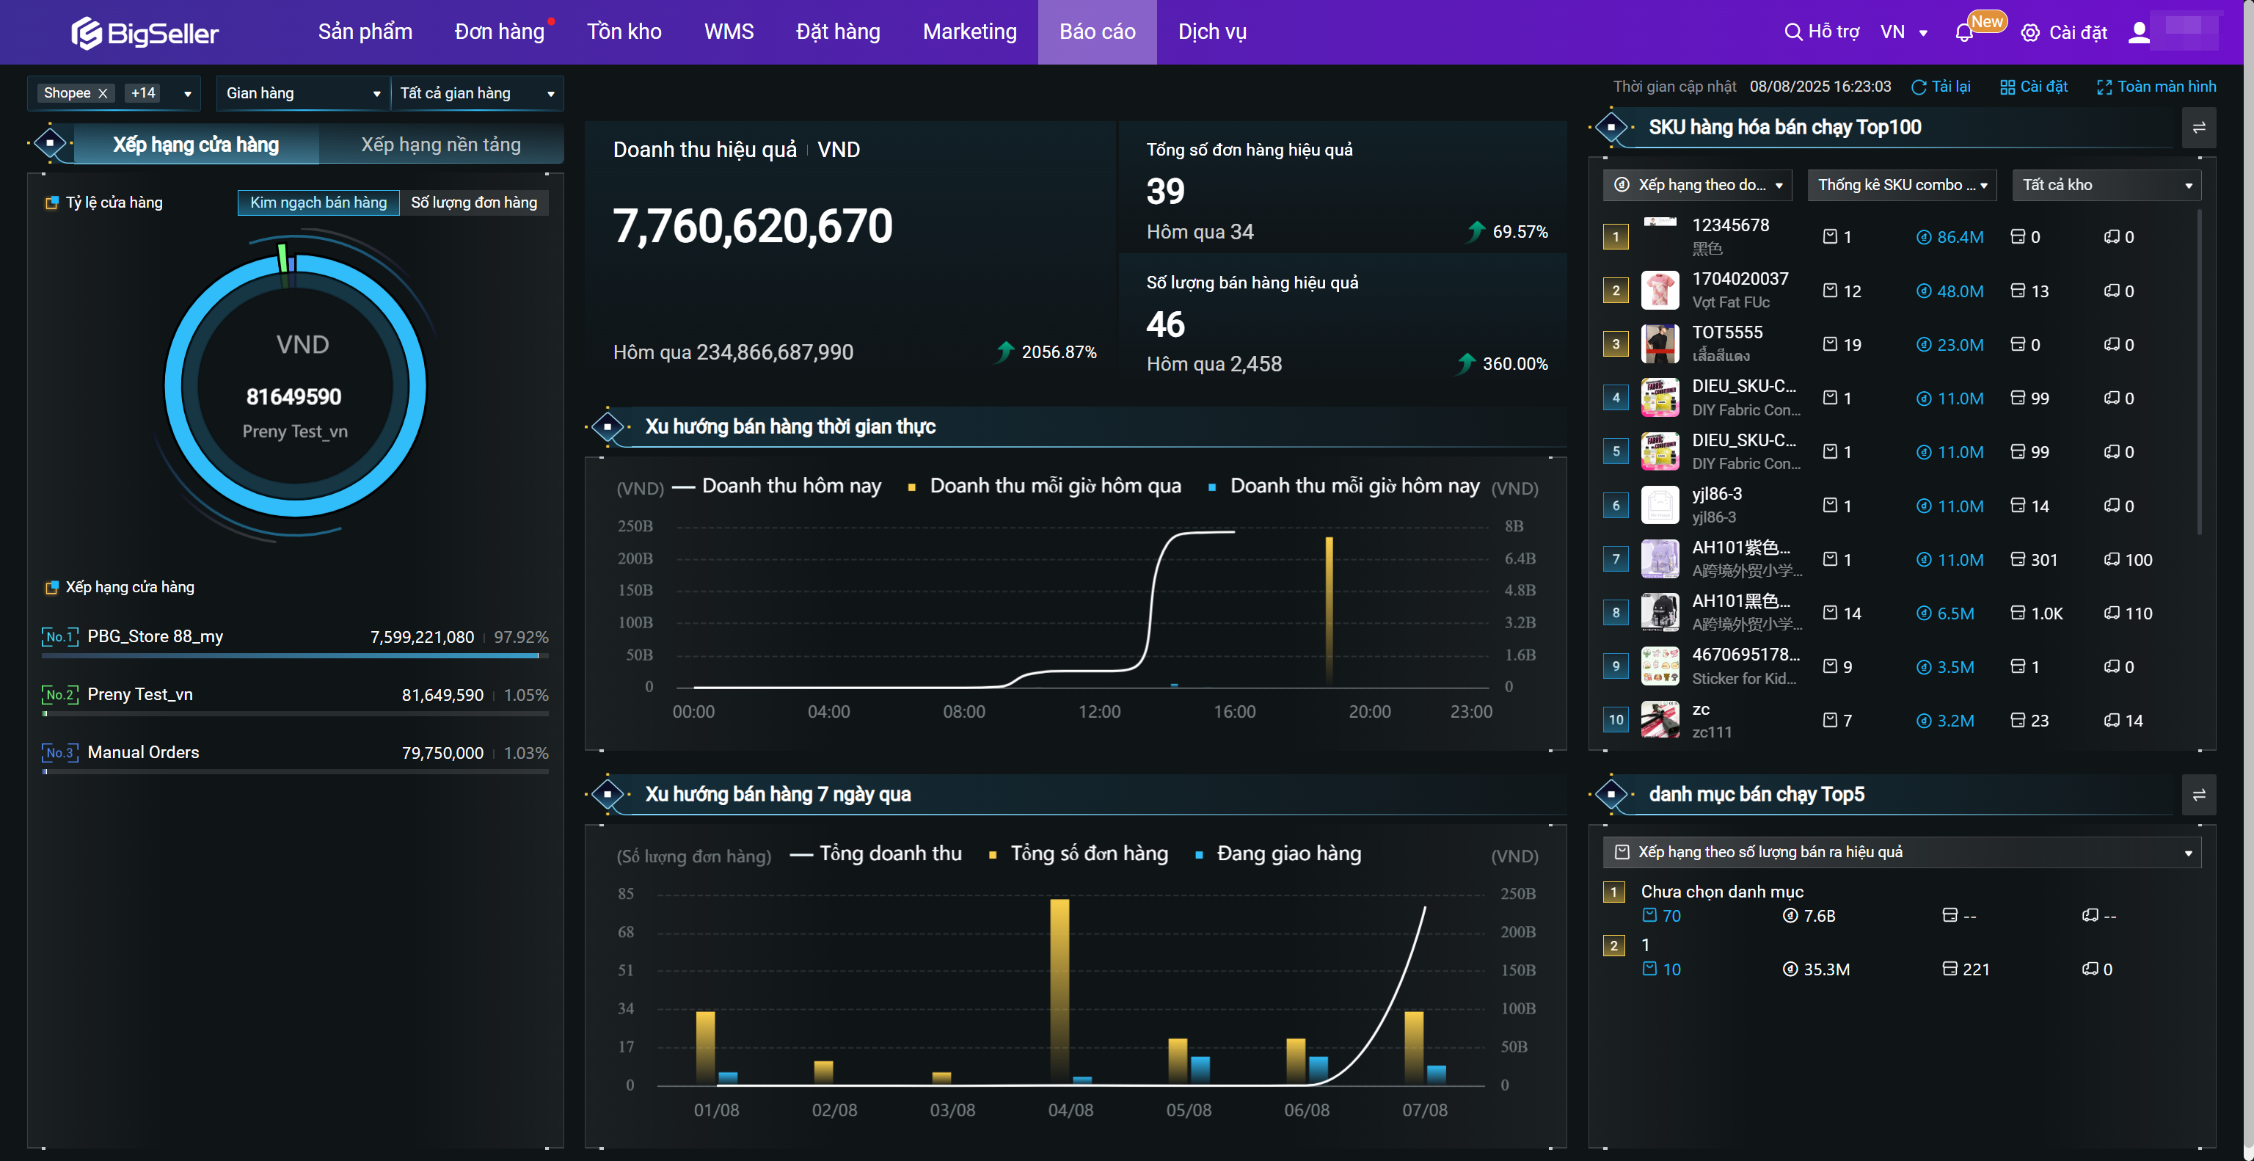Click the dashboard Cài đặt link
Viewport: 2254px width, 1161px height.
tap(2033, 87)
